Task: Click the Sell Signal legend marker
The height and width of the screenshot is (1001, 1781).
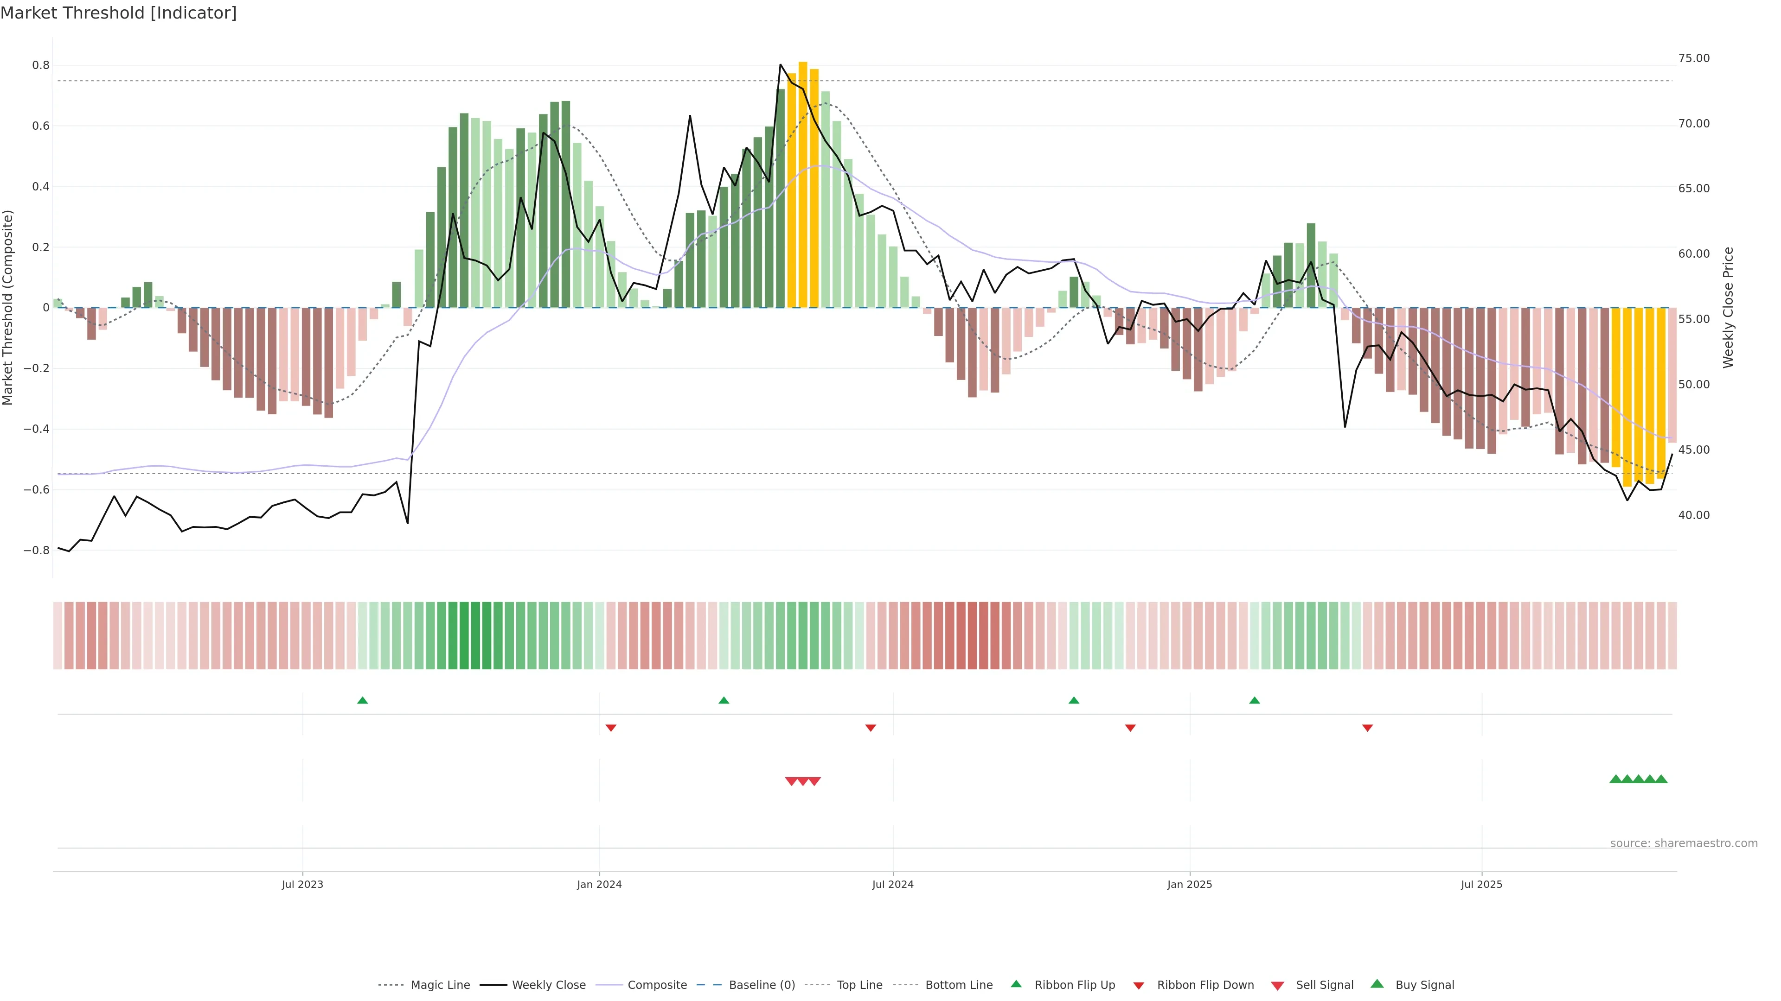Action: [1277, 985]
